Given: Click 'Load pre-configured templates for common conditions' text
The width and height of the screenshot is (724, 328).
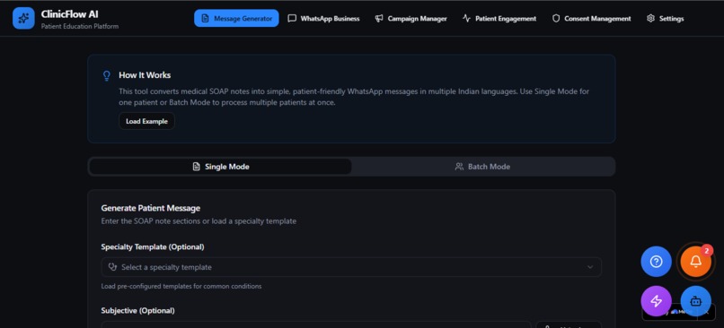Looking at the screenshot, I should click(x=181, y=287).
